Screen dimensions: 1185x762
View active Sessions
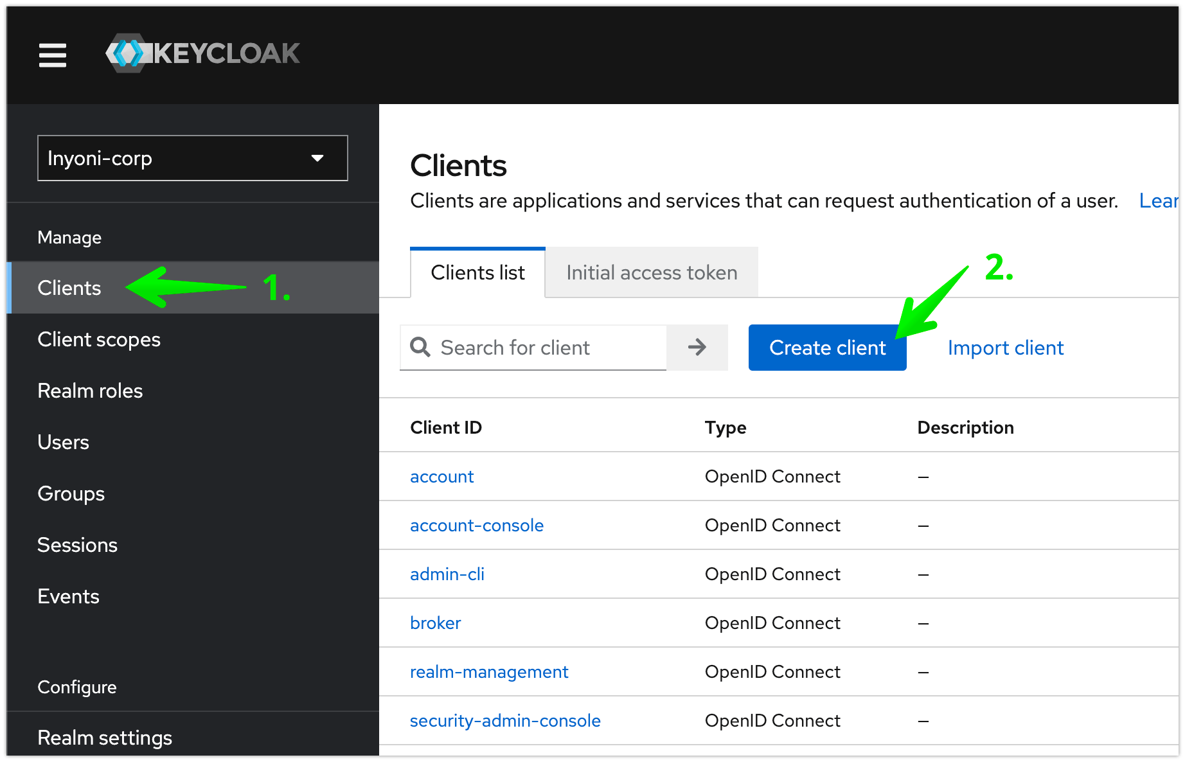pos(77,545)
